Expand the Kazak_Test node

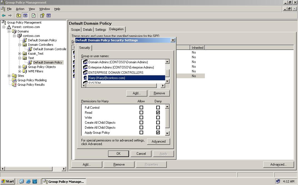tap(19, 54)
